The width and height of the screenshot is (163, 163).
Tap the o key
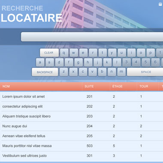pos(141,53)
